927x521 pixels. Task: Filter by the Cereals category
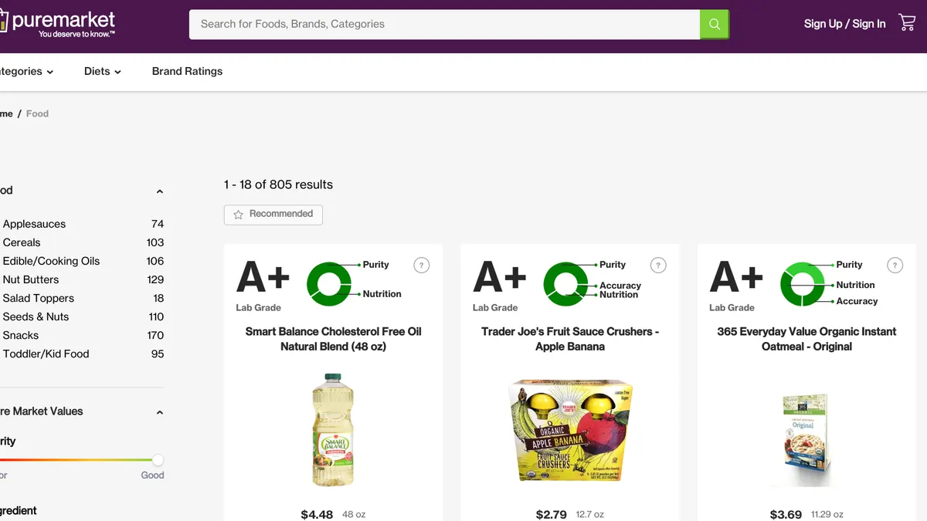click(22, 242)
